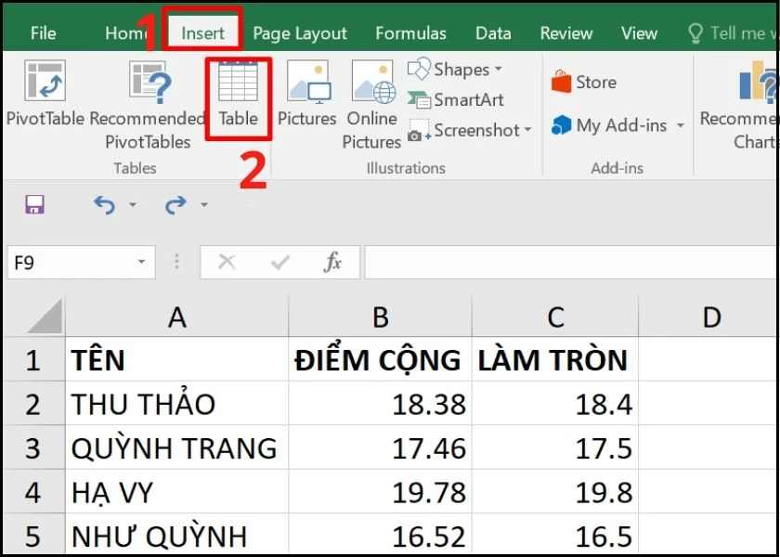
Task: Select column D header
Action: 709,317
